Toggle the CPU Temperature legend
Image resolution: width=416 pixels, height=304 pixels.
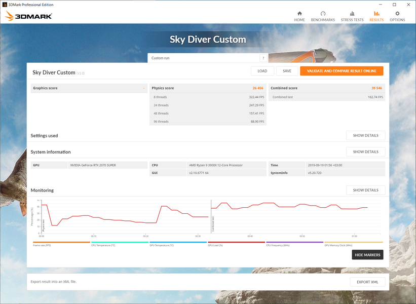(x=120, y=244)
